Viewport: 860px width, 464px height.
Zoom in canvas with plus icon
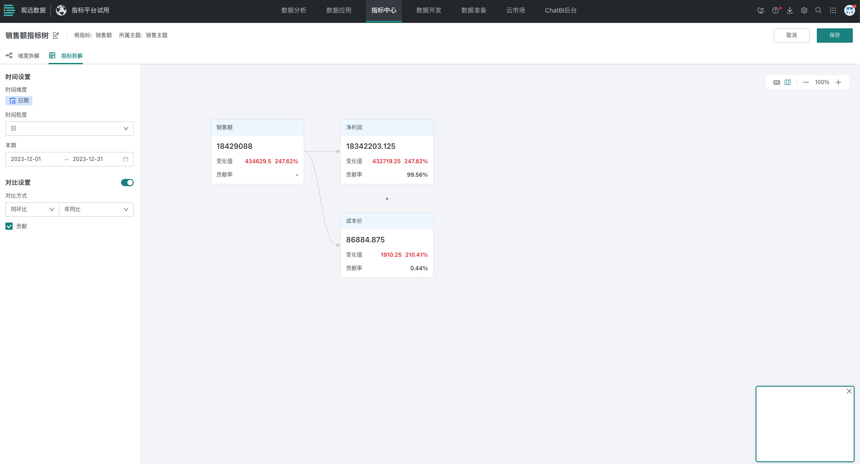[x=838, y=82]
